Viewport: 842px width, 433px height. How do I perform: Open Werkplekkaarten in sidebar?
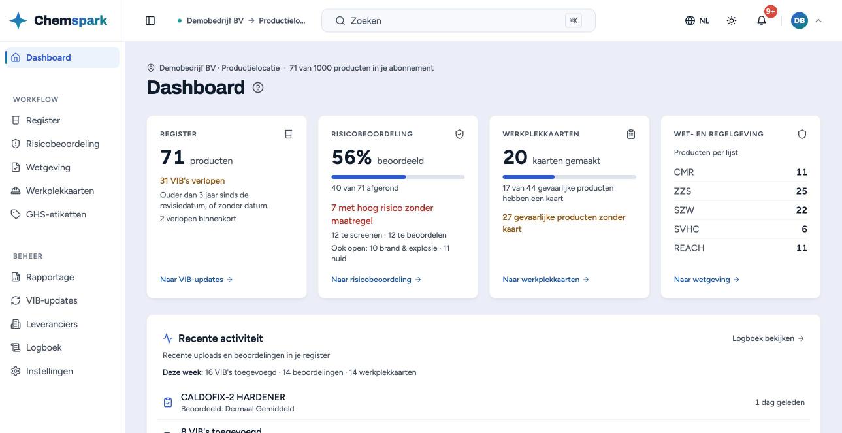tap(62, 191)
